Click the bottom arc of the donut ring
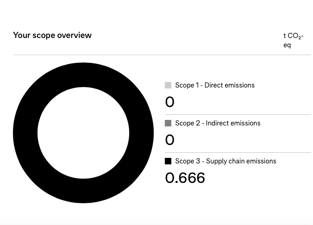 (x=83, y=191)
